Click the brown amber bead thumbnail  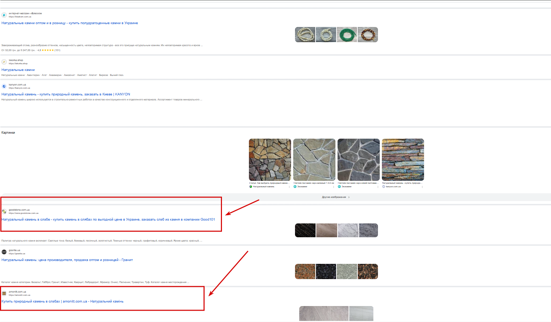[x=368, y=35]
